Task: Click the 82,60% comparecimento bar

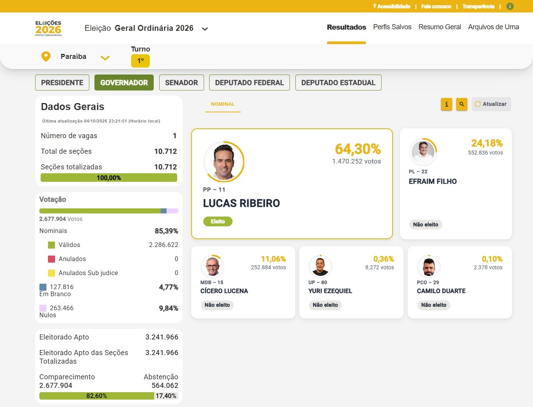Action: point(97,396)
